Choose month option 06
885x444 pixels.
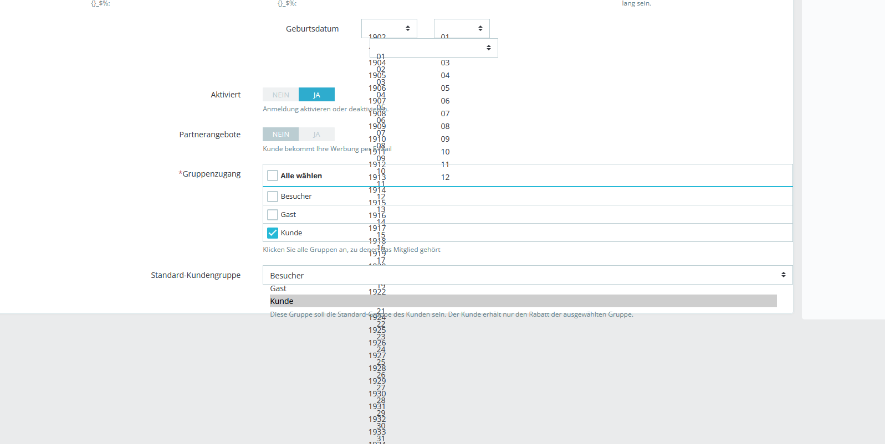click(x=445, y=101)
